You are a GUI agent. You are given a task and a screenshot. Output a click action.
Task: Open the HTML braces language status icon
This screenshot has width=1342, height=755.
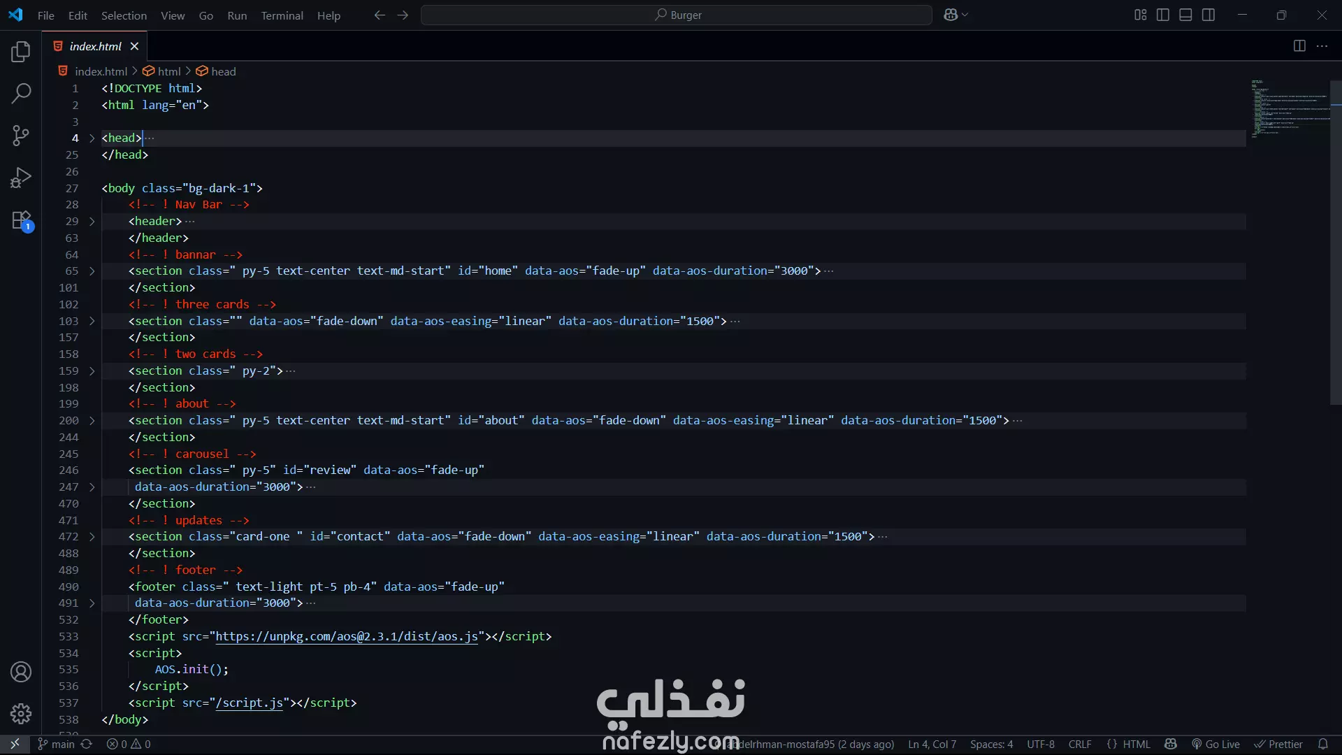[1111, 744]
